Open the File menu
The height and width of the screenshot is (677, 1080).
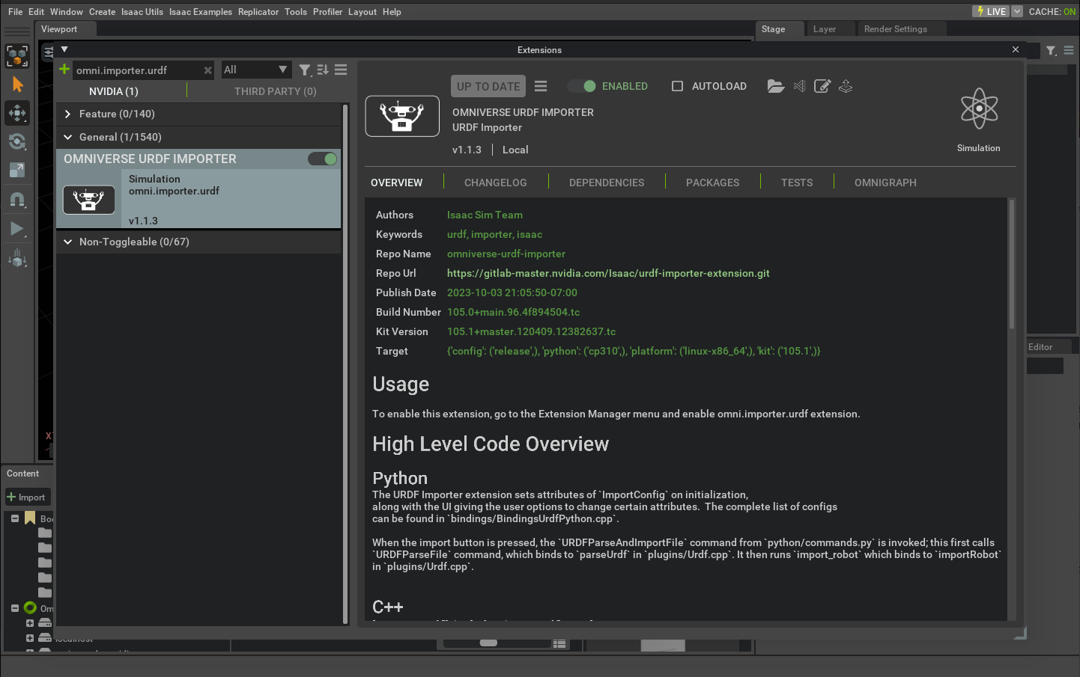click(x=15, y=12)
